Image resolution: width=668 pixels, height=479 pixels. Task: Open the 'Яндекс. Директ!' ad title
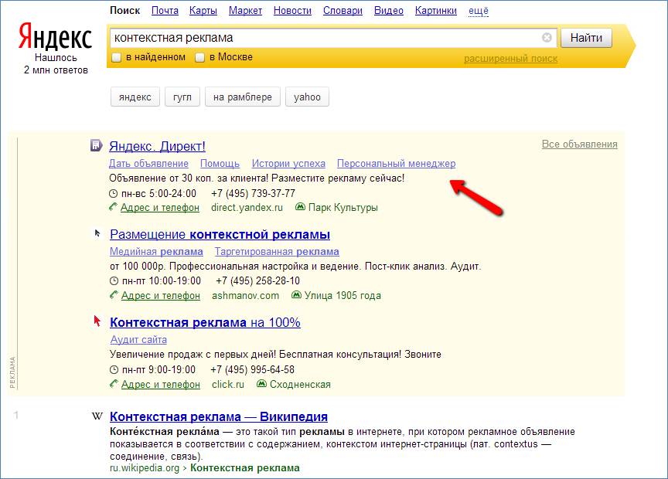point(157,146)
